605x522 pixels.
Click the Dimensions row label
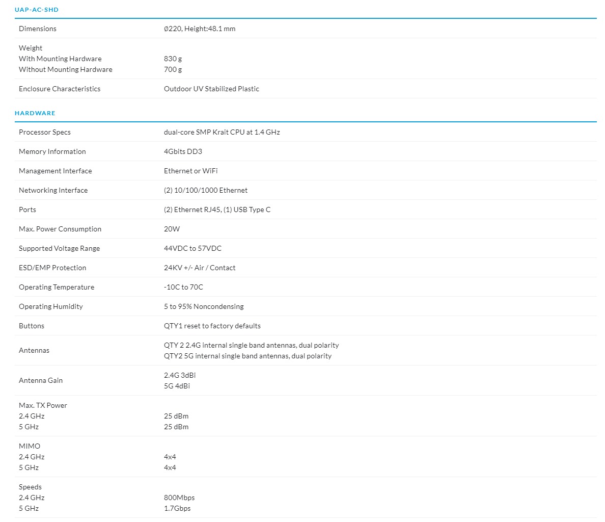pos(37,29)
